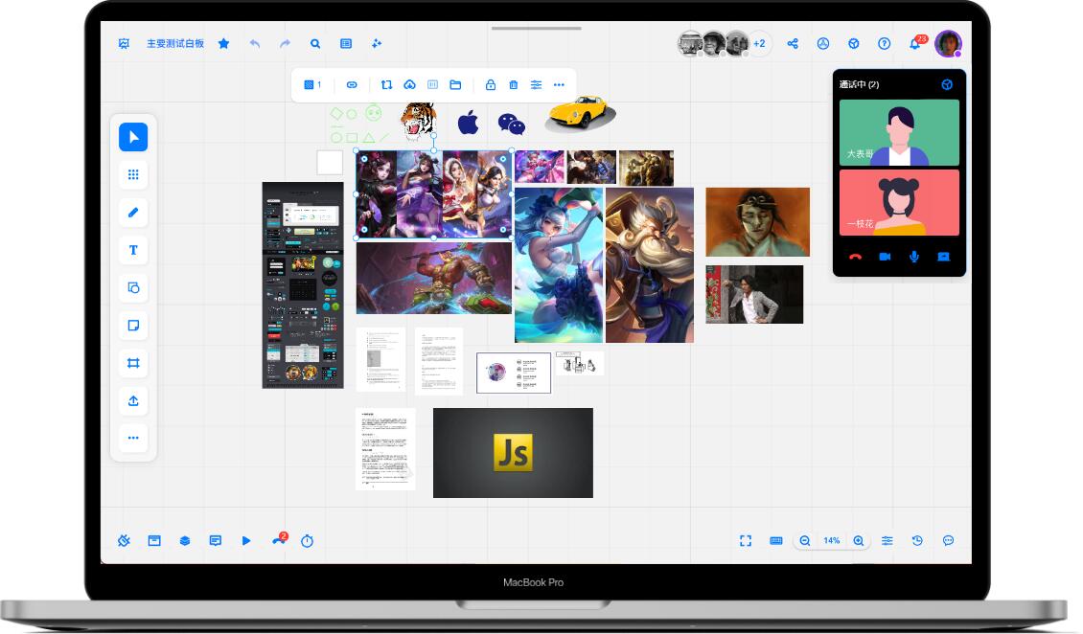Hang up the call
The height and width of the screenshot is (634, 1083).
[x=856, y=257]
